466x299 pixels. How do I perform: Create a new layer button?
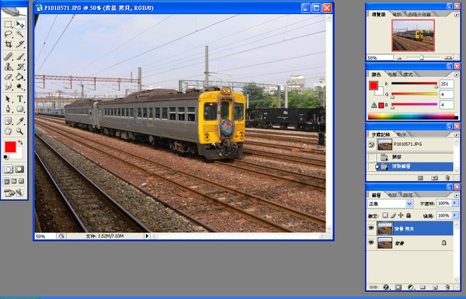[435, 287]
